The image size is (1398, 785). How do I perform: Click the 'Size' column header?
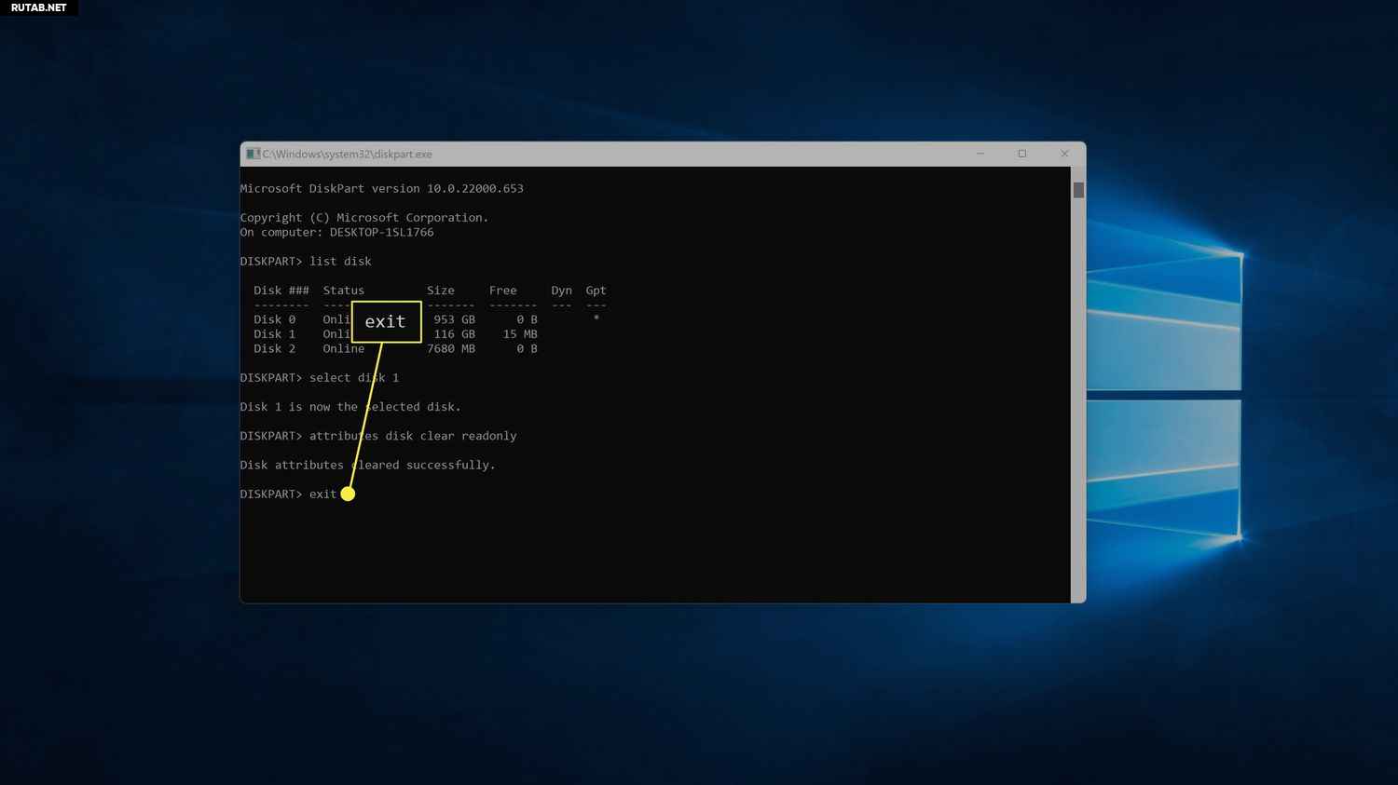point(441,290)
